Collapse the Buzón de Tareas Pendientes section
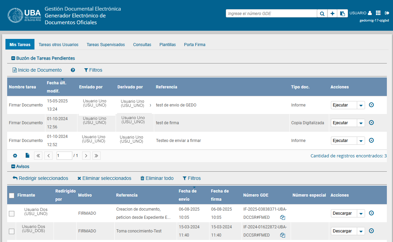 click(x=13, y=58)
